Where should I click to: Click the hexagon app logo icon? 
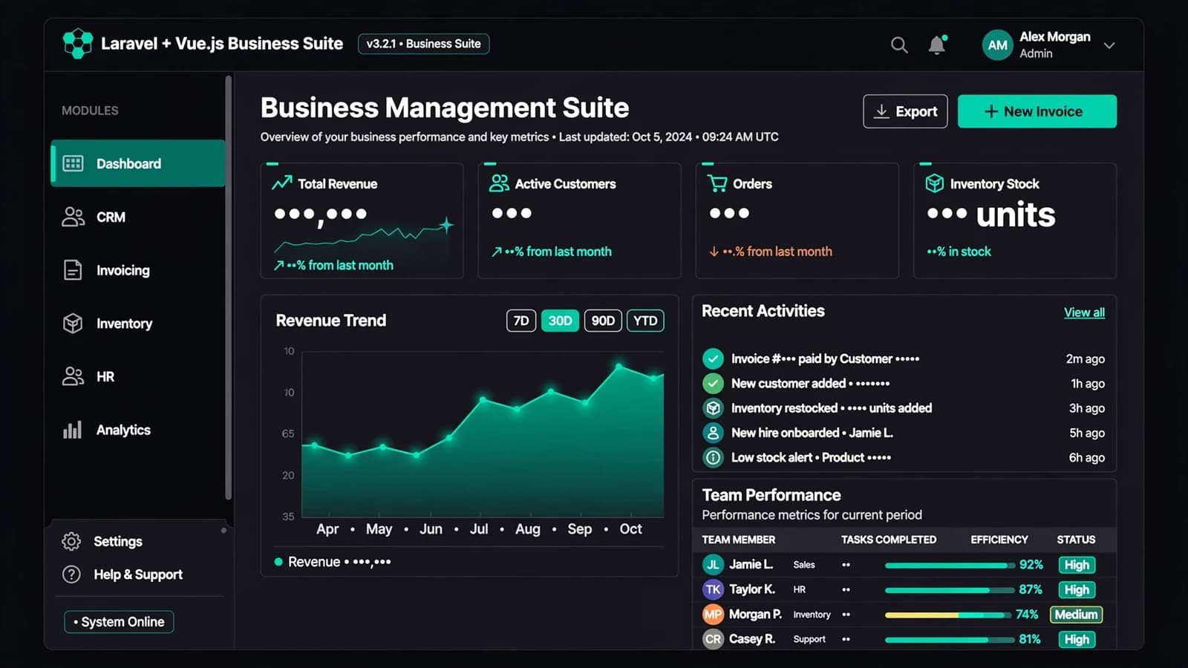point(78,44)
